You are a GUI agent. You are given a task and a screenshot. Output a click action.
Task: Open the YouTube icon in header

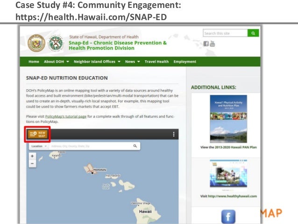[x=212, y=44]
